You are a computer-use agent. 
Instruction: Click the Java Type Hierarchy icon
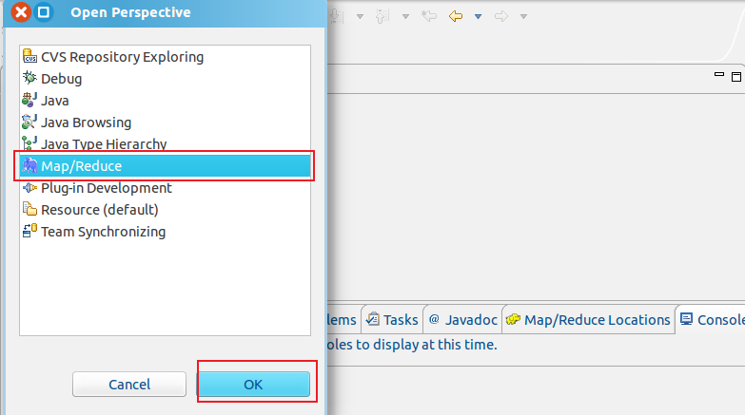point(29,143)
